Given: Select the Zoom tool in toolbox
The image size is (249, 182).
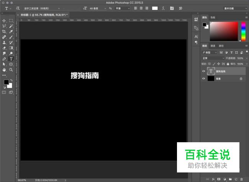Looking at the screenshot, I should 11,70.
